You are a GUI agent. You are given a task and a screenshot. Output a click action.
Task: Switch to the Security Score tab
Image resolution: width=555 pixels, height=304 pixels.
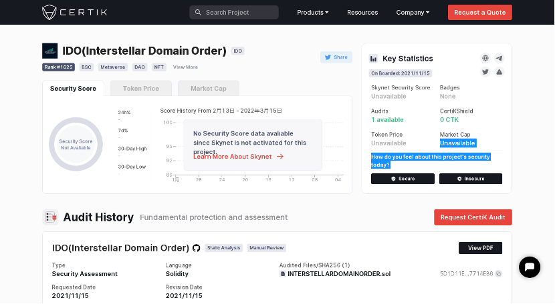pyautogui.click(x=73, y=88)
